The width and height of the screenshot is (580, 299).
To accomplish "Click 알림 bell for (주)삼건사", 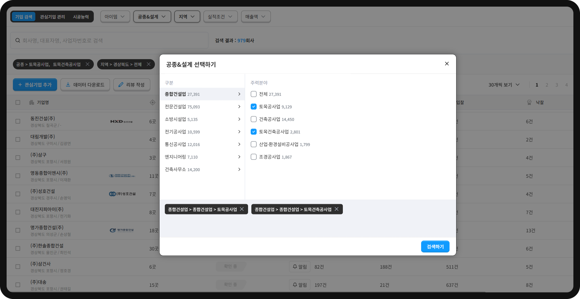I will pos(300,267).
